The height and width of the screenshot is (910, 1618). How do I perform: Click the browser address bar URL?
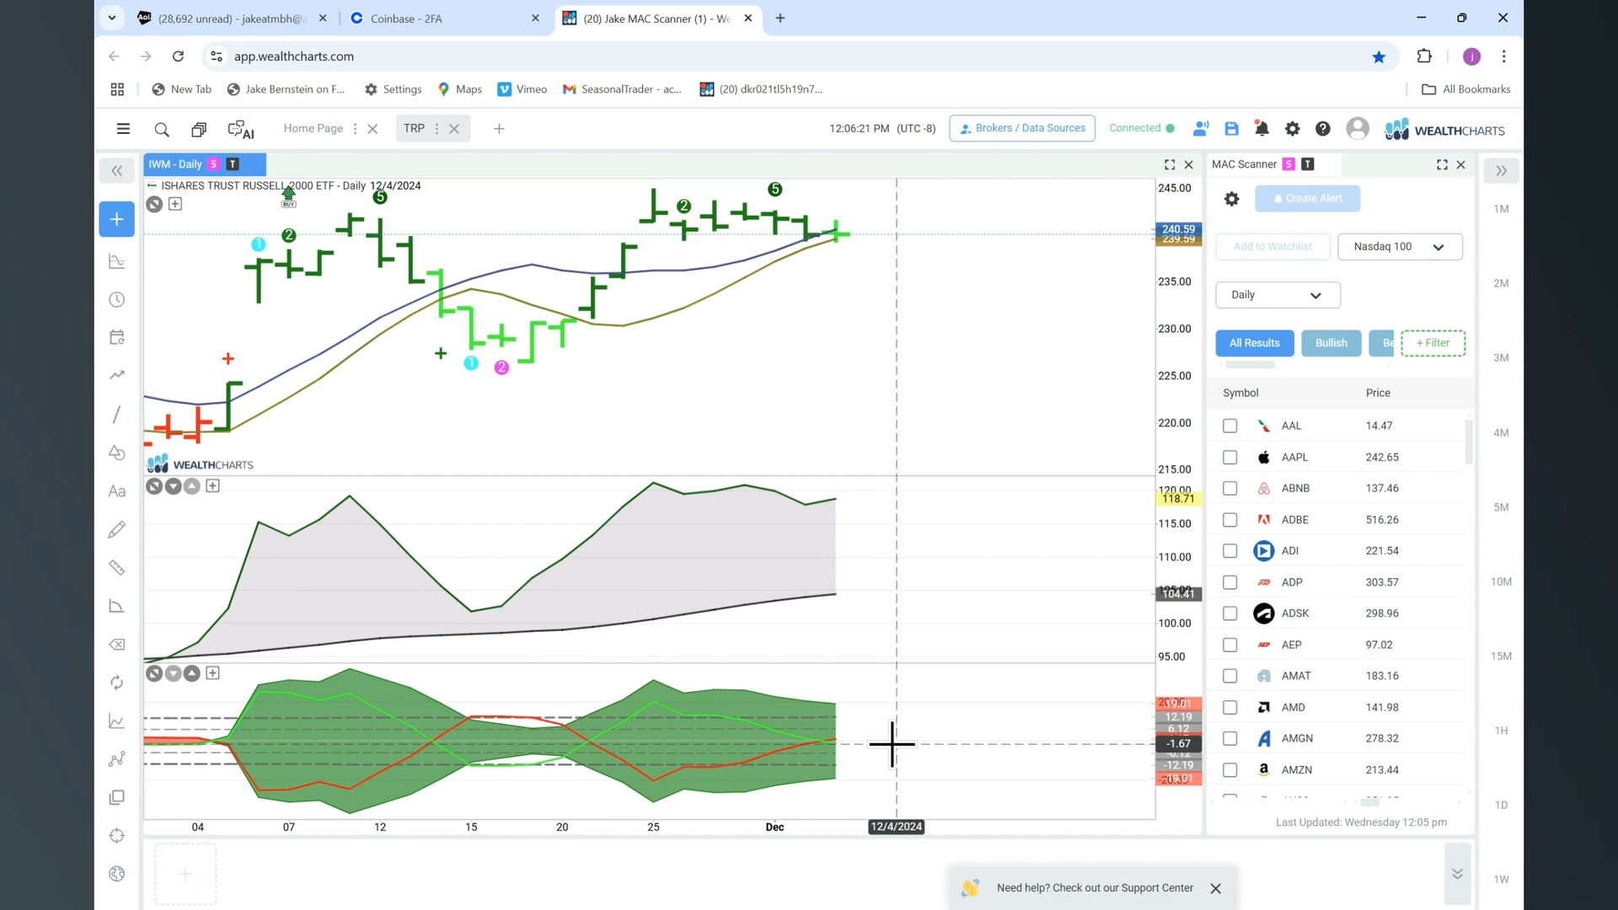pos(294,56)
